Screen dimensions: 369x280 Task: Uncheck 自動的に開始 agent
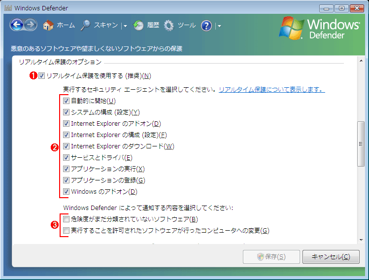coord(66,101)
